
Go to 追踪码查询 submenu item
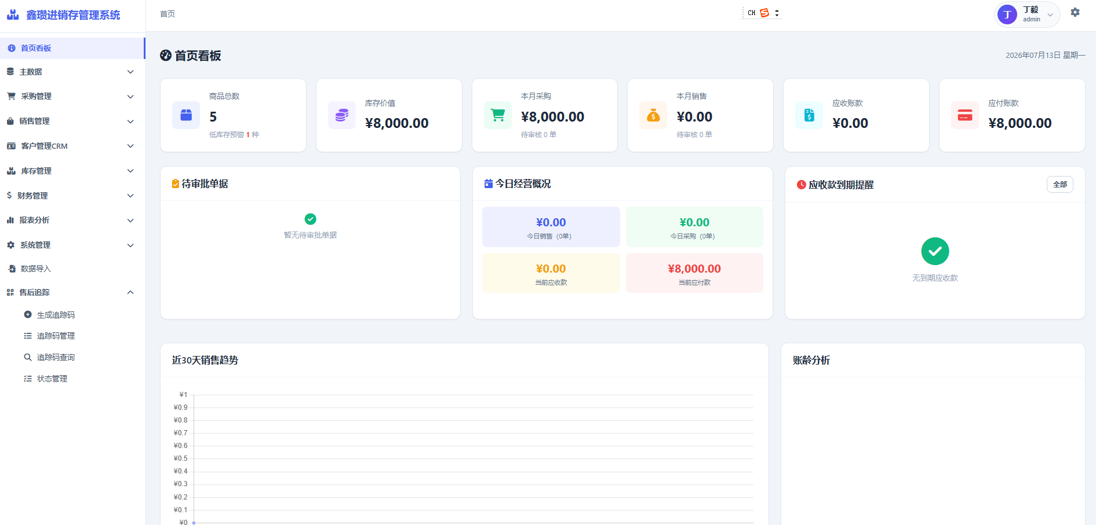tap(72, 357)
